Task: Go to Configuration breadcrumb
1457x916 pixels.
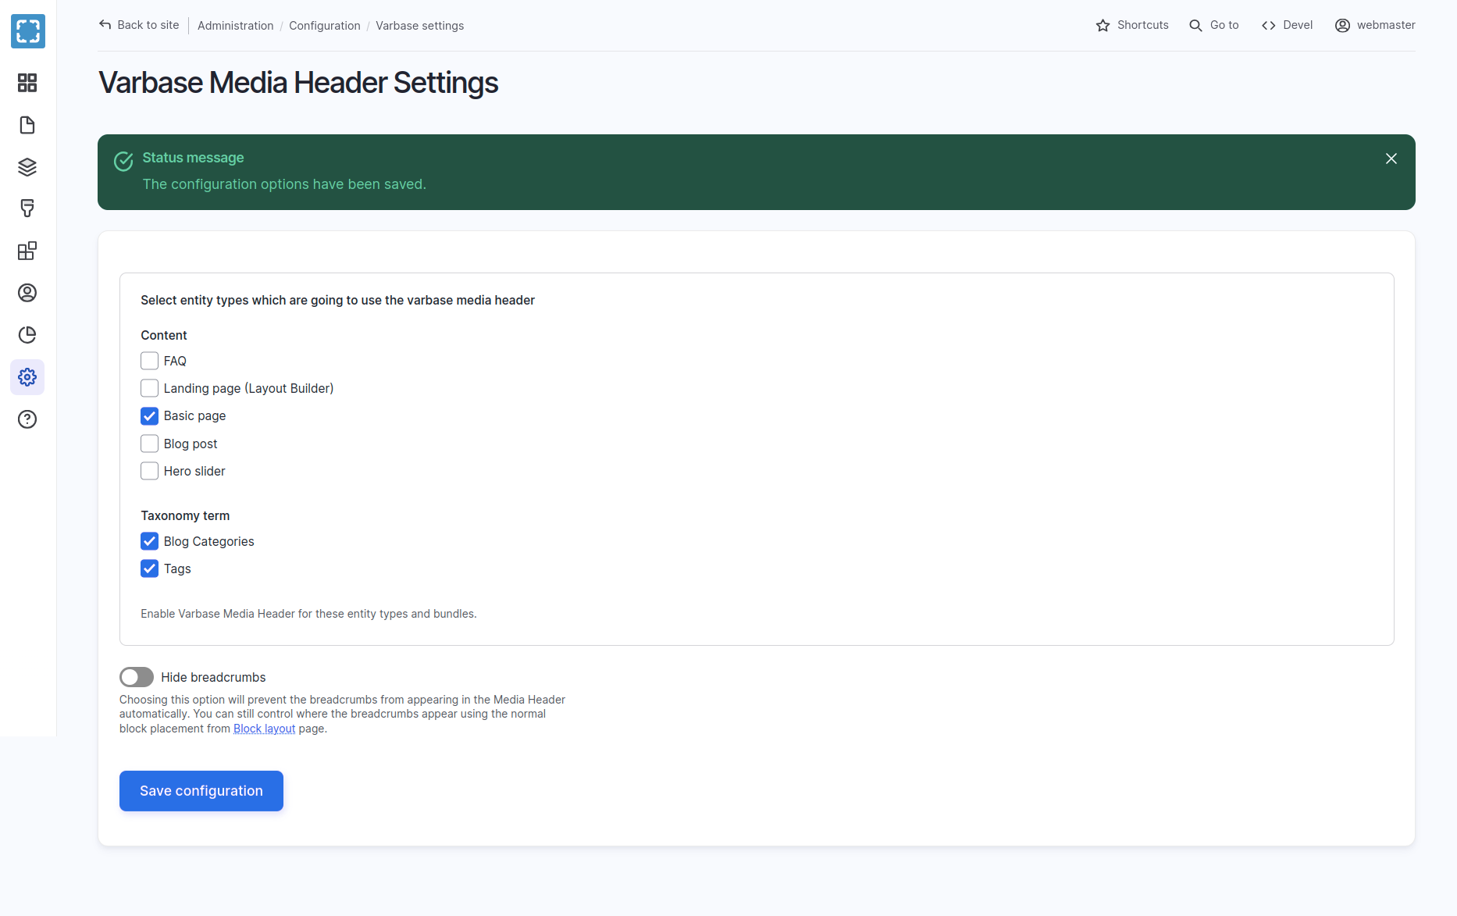Action: click(x=325, y=26)
